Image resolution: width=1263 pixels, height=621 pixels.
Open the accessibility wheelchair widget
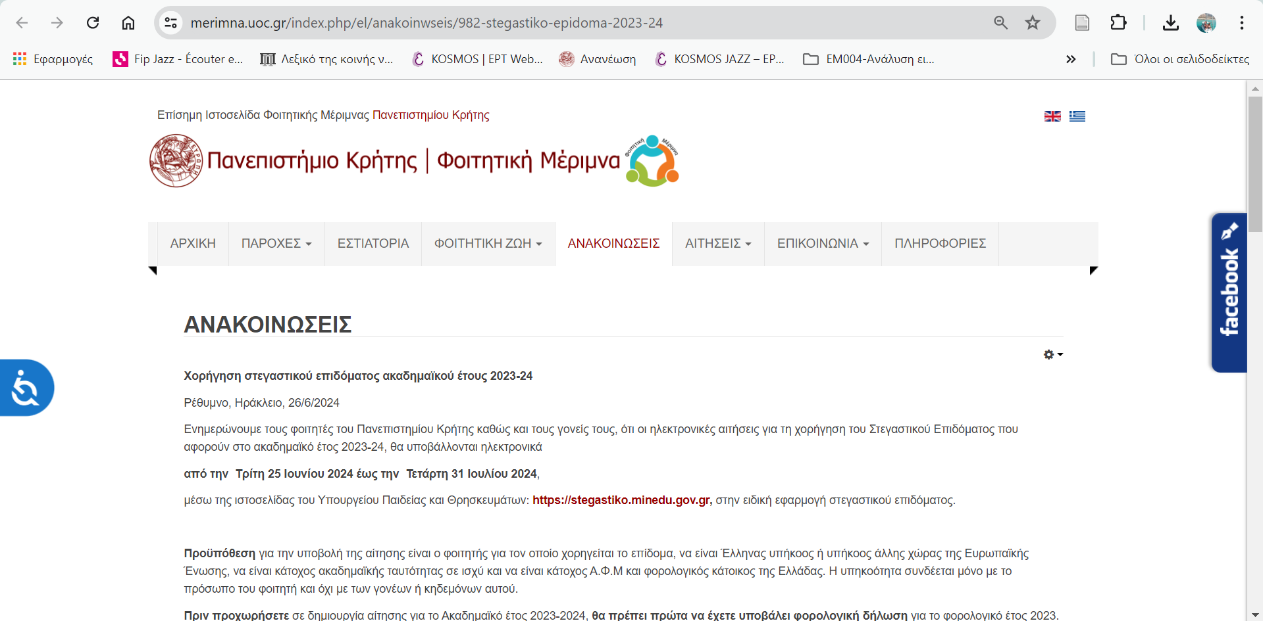(x=26, y=388)
